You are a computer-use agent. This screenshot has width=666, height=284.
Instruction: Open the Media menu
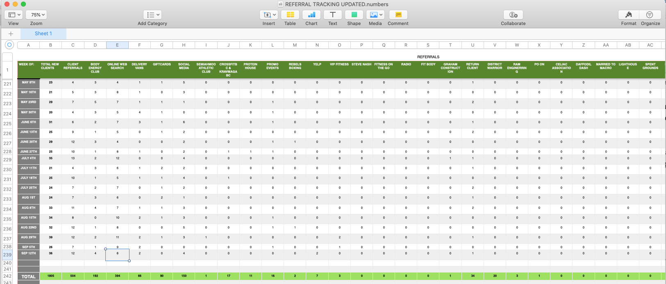[x=375, y=15]
